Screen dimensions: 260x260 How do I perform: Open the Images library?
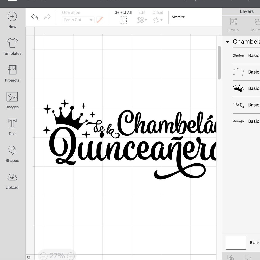(12, 97)
